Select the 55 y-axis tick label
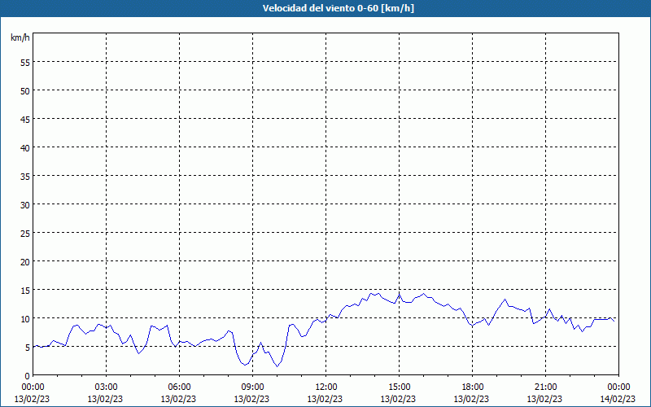Screen dimensions: 651x407 coord(25,63)
